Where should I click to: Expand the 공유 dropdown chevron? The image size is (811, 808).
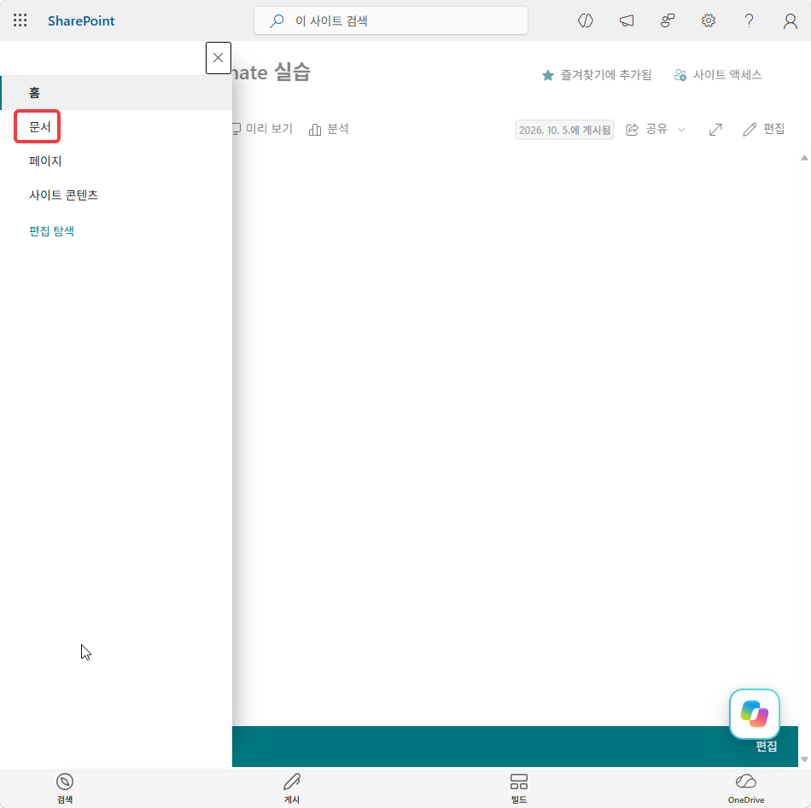(682, 129)
